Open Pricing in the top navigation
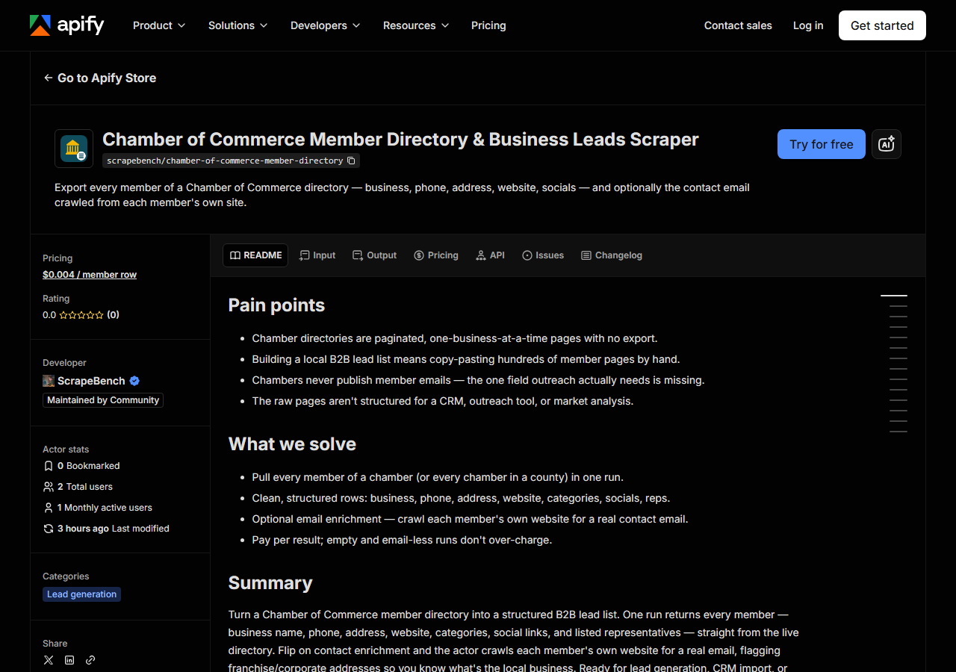Screen dimensions: 956x672 [488, 25]
